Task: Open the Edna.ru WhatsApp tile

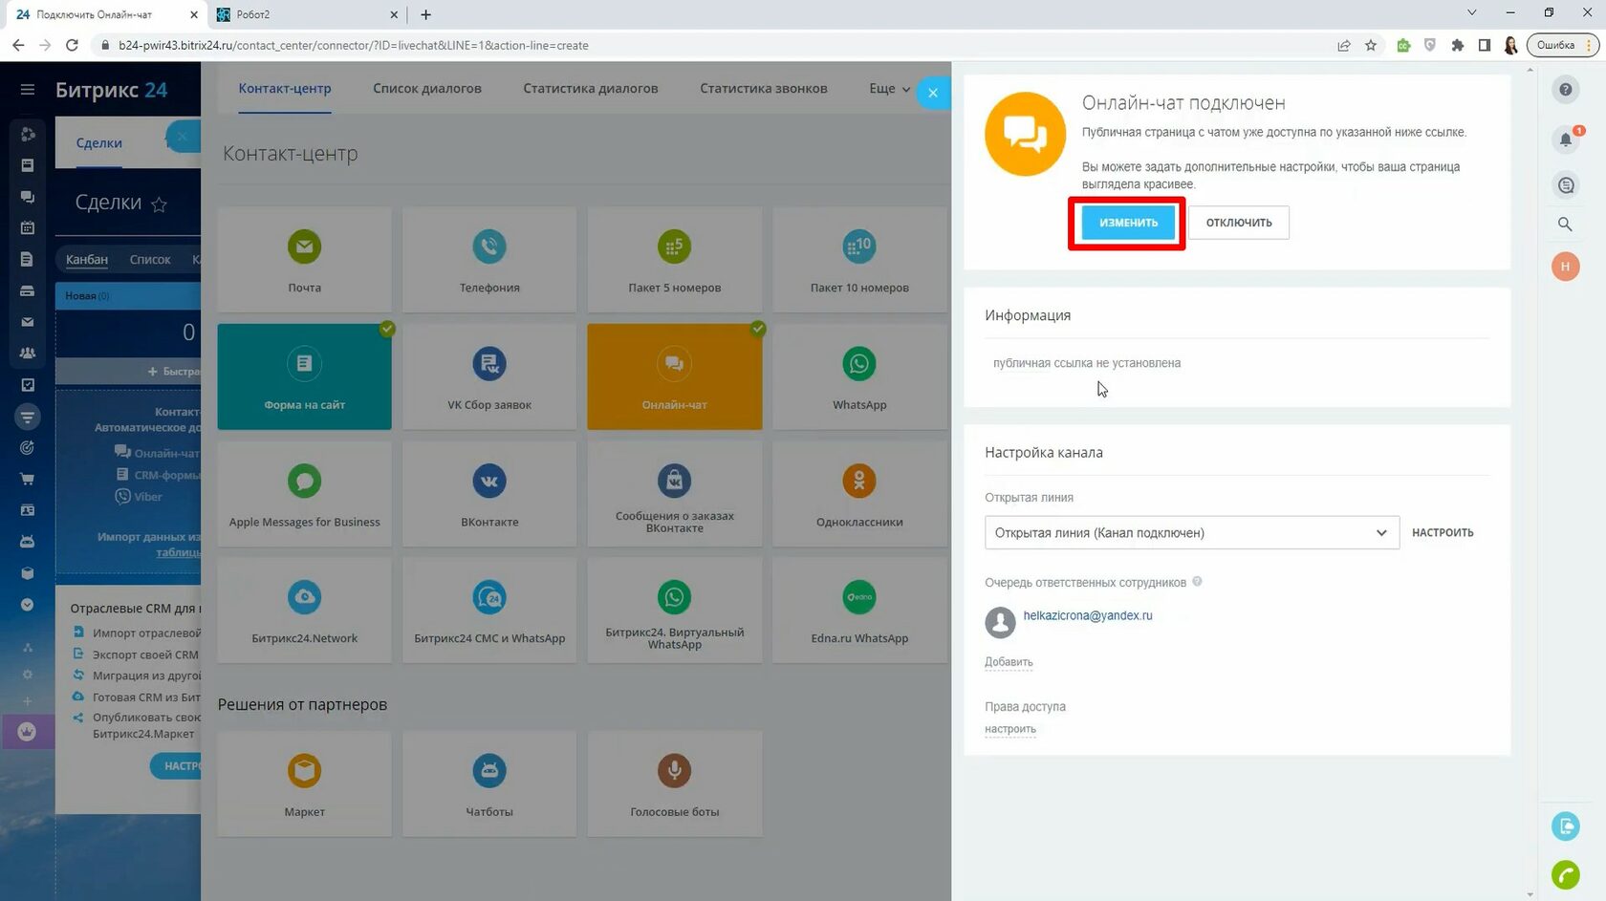Action: 859,611
